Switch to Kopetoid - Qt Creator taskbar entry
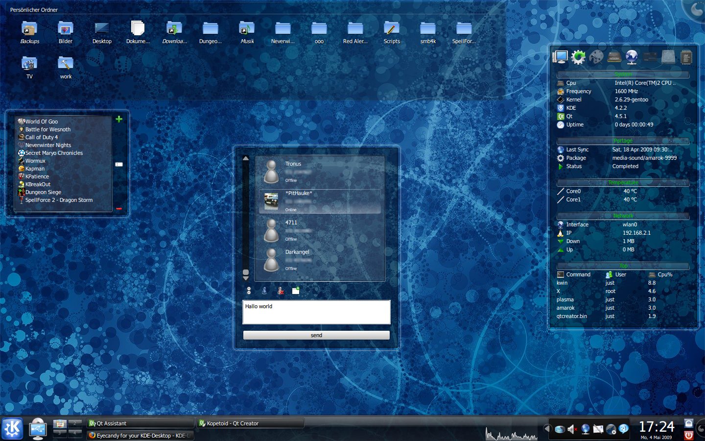Screen dimensions: 705x441 click(x=251, y=423)
